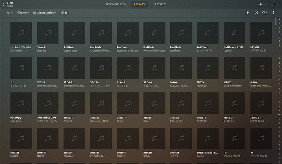
Task: Open the three-dot menu beside the TLMC title
Action: [3, 4]
